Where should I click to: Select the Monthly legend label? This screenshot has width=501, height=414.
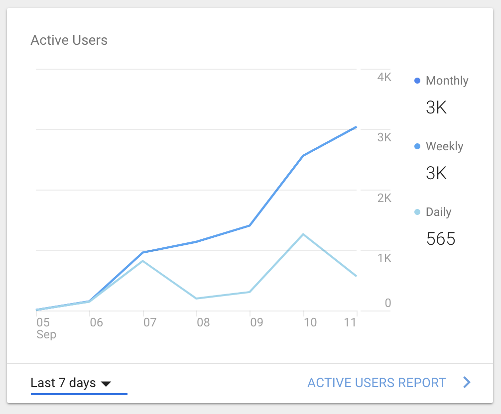tap(447, 81)
